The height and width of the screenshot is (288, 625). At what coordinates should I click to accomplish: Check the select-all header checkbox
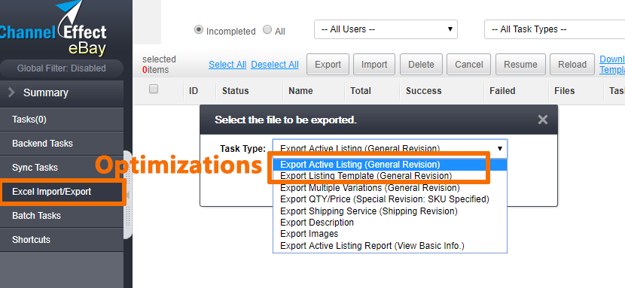click(154, 89)
